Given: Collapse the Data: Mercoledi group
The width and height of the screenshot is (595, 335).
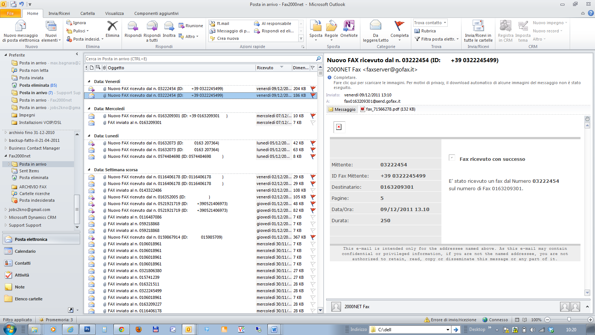Looking at the screenshot, I should coord(89,109).
